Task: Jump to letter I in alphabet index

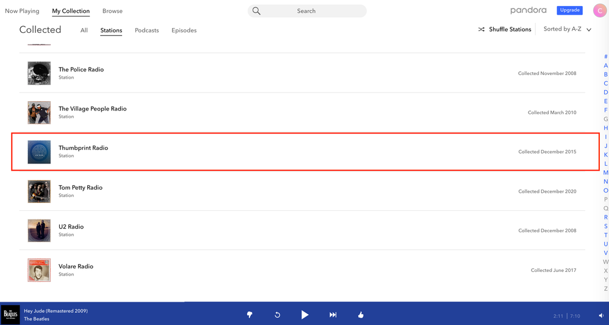Action: (x=605, y=137)
